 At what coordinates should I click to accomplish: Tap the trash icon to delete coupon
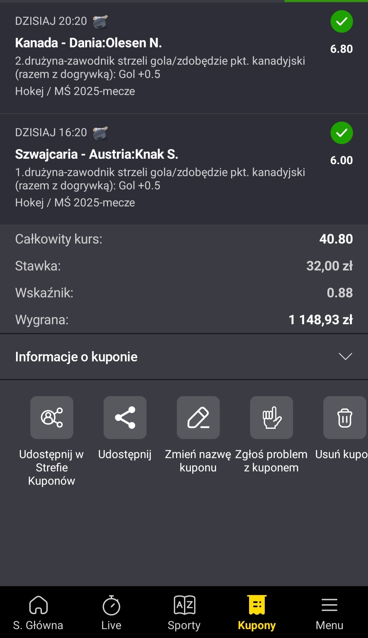click(344, 417)
